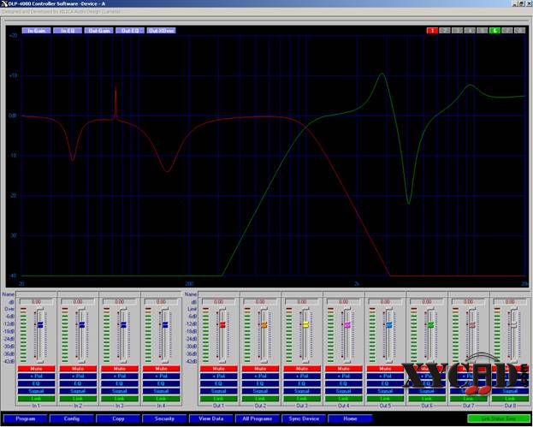Screen dimensions: 533x427
Task: Click the Out 8 dB value field
Action: click(510, 302)
